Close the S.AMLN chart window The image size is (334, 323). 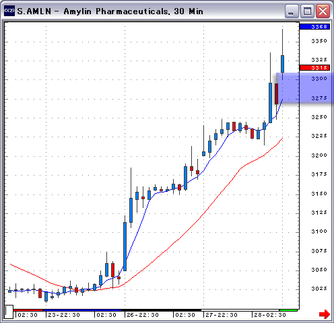click(x=323, y=11)
